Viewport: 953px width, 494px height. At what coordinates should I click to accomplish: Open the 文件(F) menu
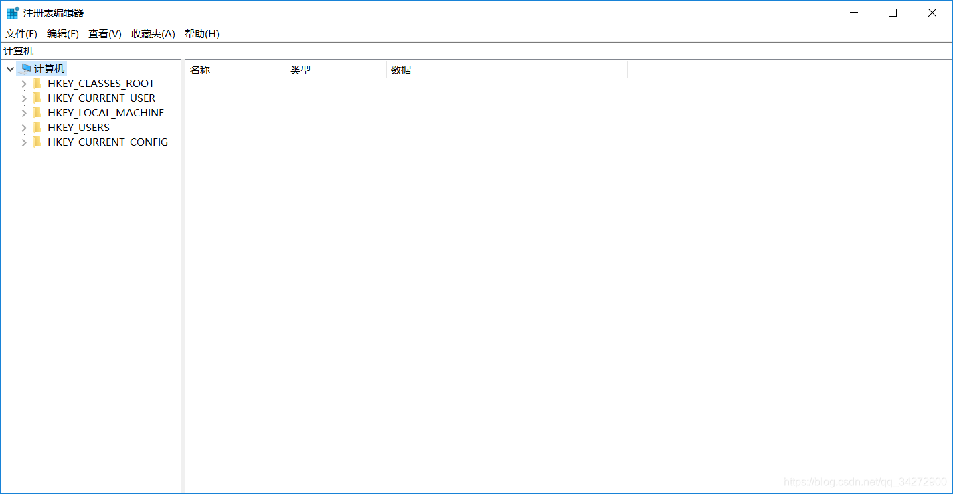[x=21, y=34]
